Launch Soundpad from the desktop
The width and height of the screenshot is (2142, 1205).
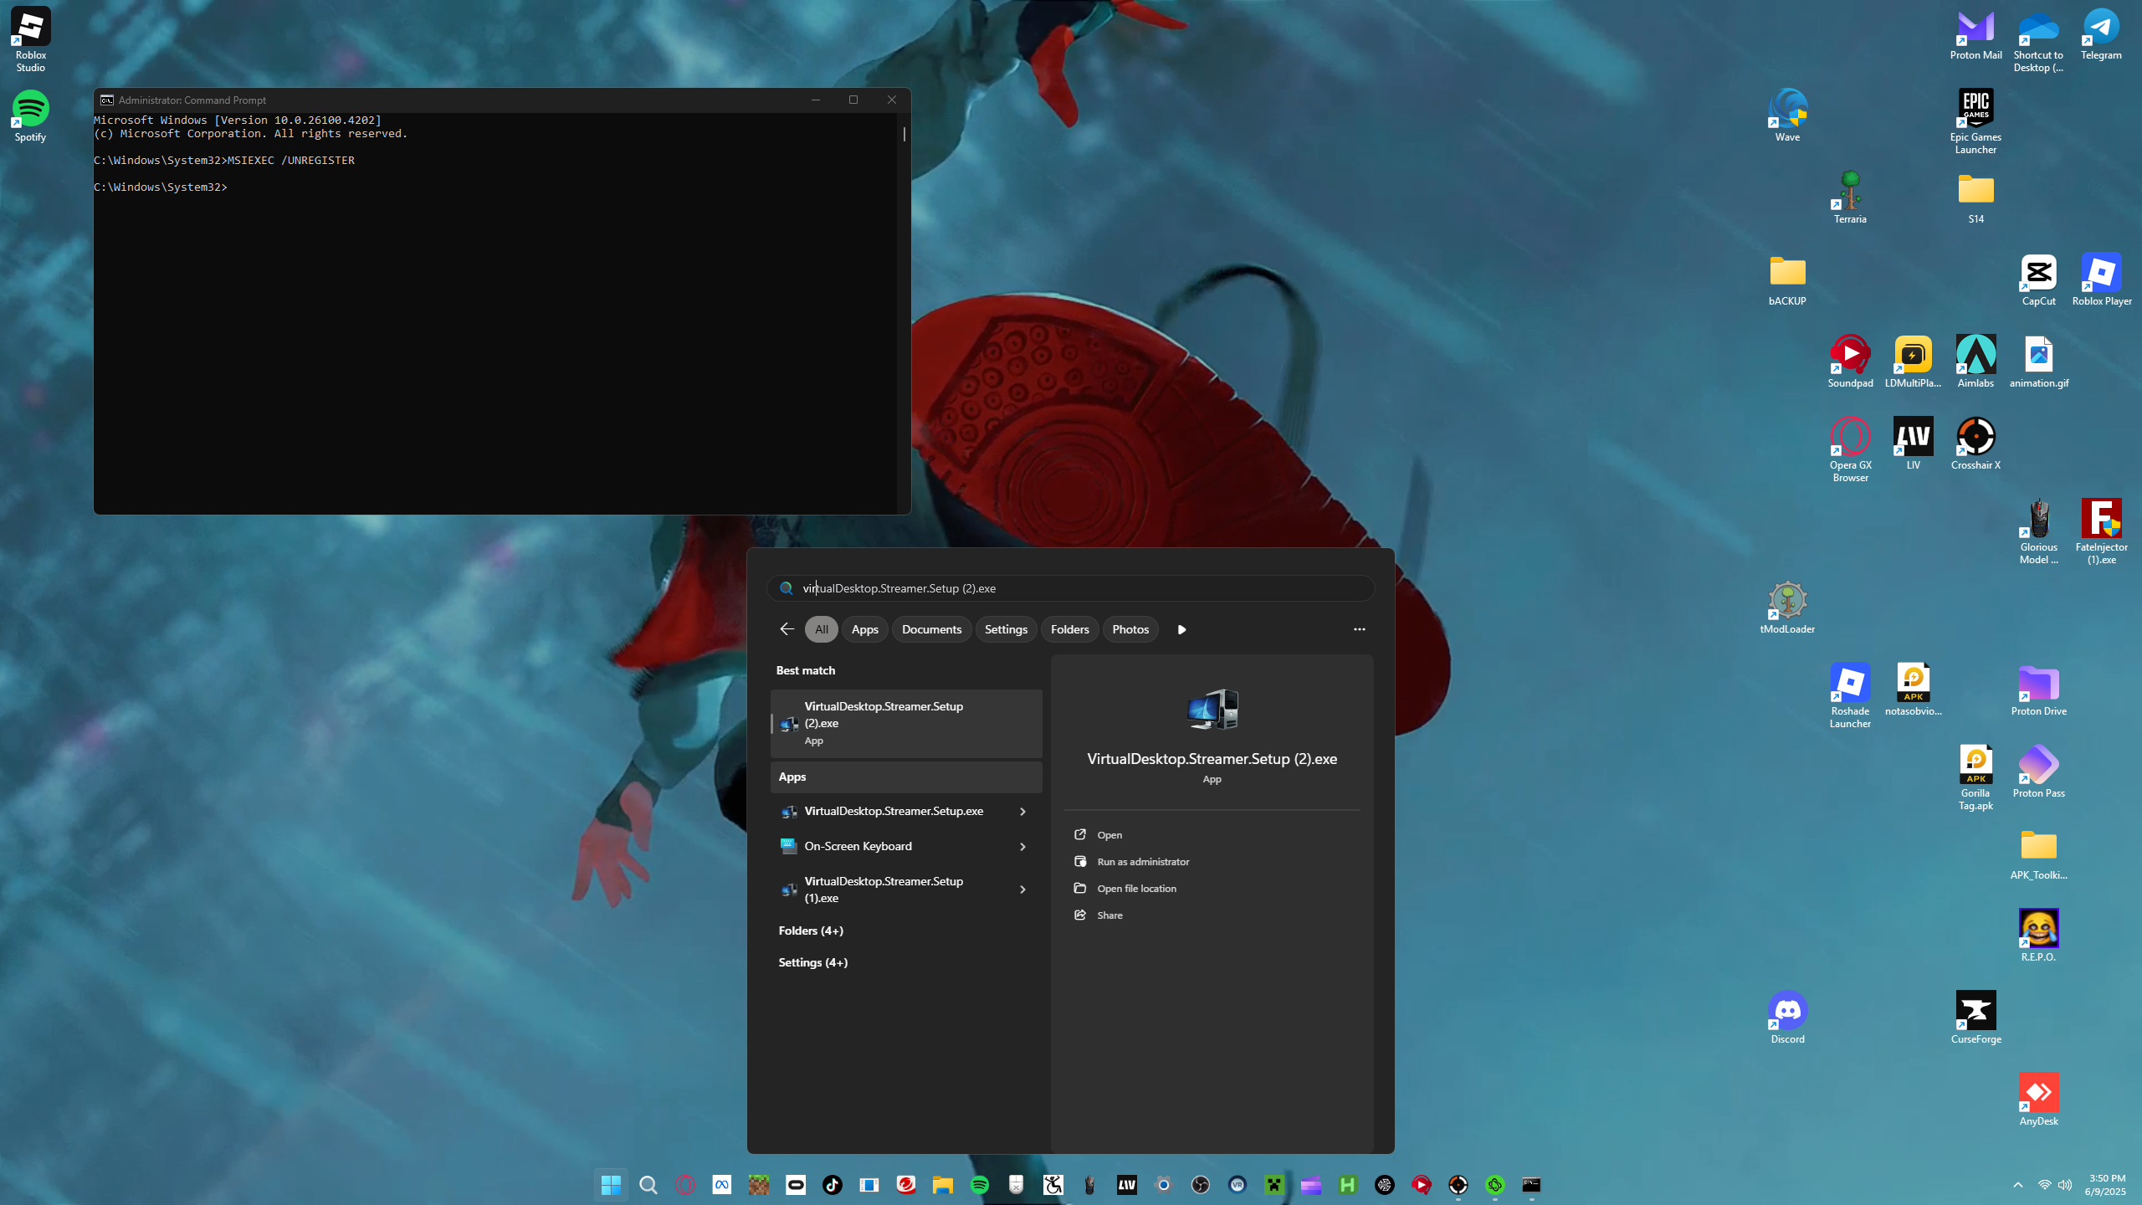[x=1850, y=360]
